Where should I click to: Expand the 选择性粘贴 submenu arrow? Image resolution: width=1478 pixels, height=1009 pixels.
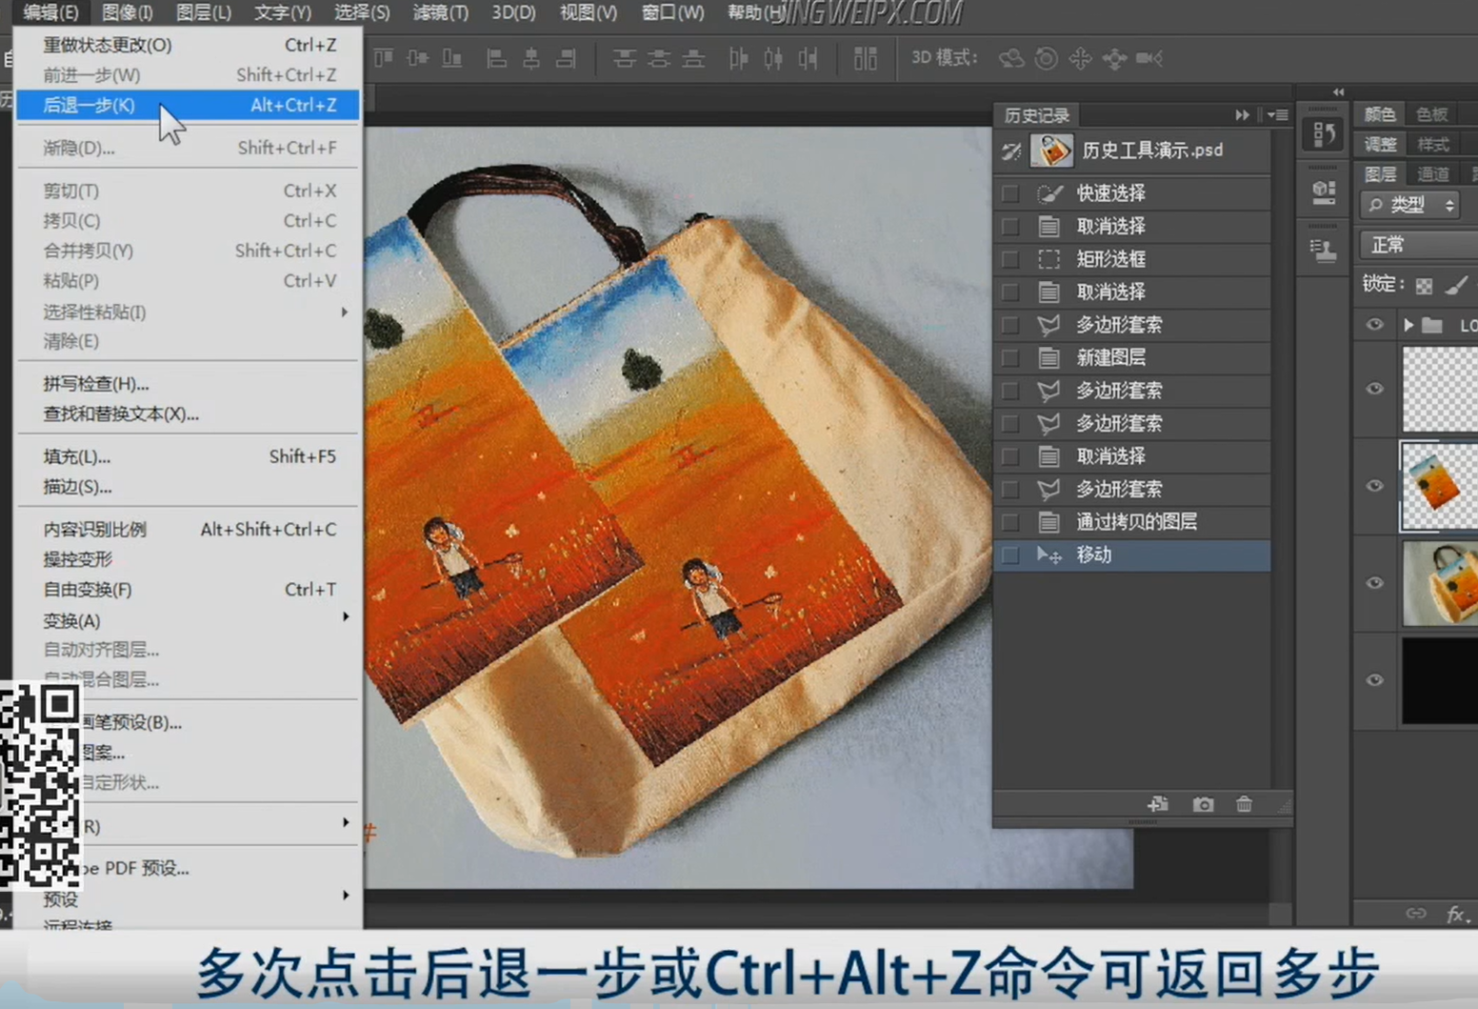[x=345, y=312]
